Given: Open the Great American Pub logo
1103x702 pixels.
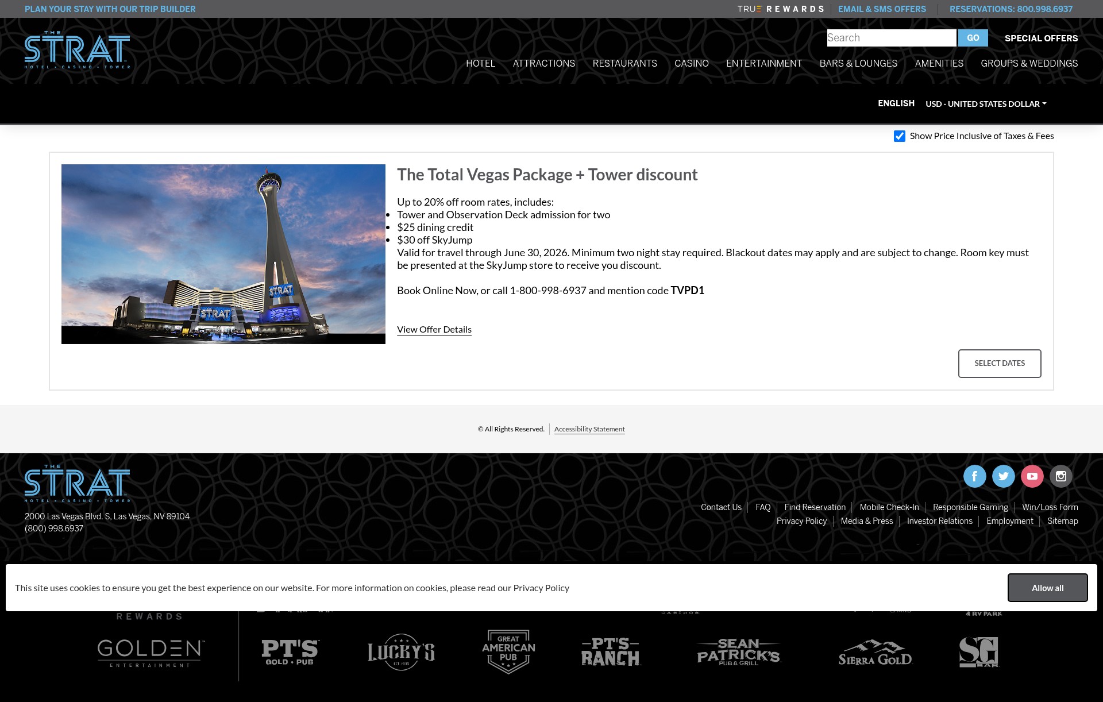Looking at the screenshot, I should pos(508,652).
